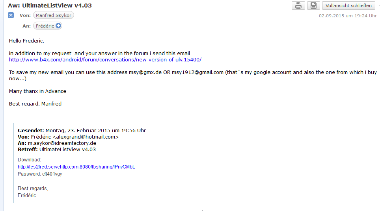Click the plus icon beside Frédéric
This screenshot has height=211, width=380.
click(x=58, y=26)
